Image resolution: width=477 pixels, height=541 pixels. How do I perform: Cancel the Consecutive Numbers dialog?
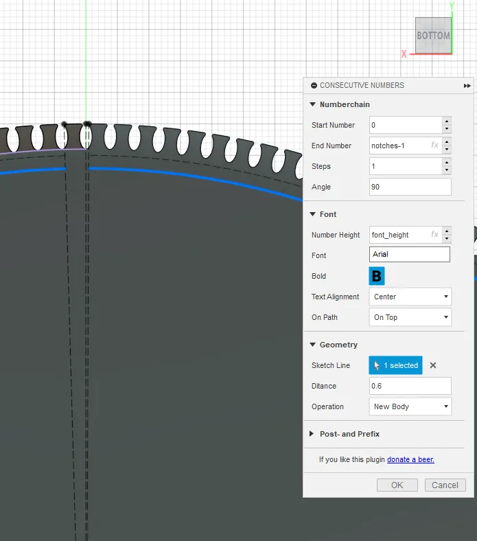point(445,485)
